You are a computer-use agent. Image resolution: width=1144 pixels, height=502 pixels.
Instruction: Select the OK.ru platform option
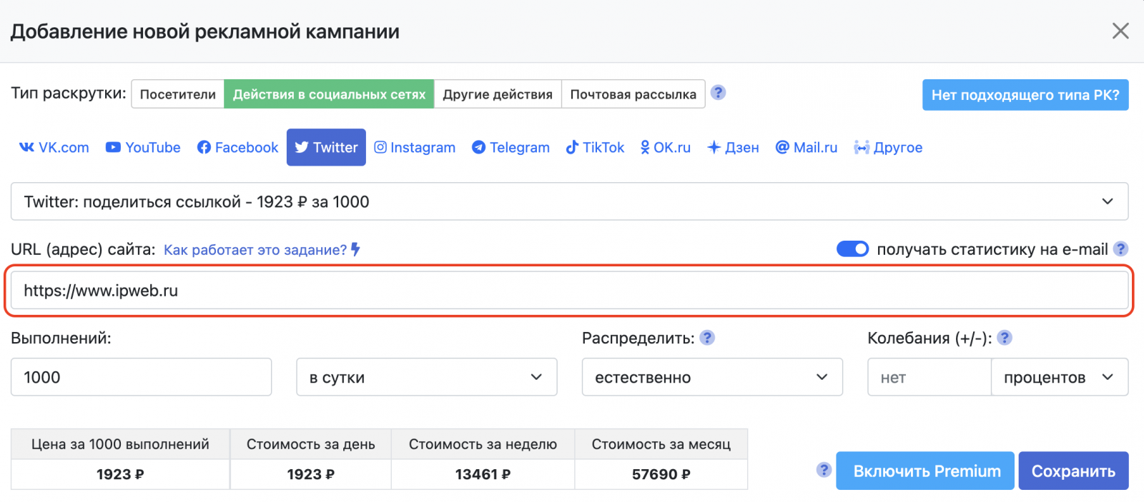(665, 148)
